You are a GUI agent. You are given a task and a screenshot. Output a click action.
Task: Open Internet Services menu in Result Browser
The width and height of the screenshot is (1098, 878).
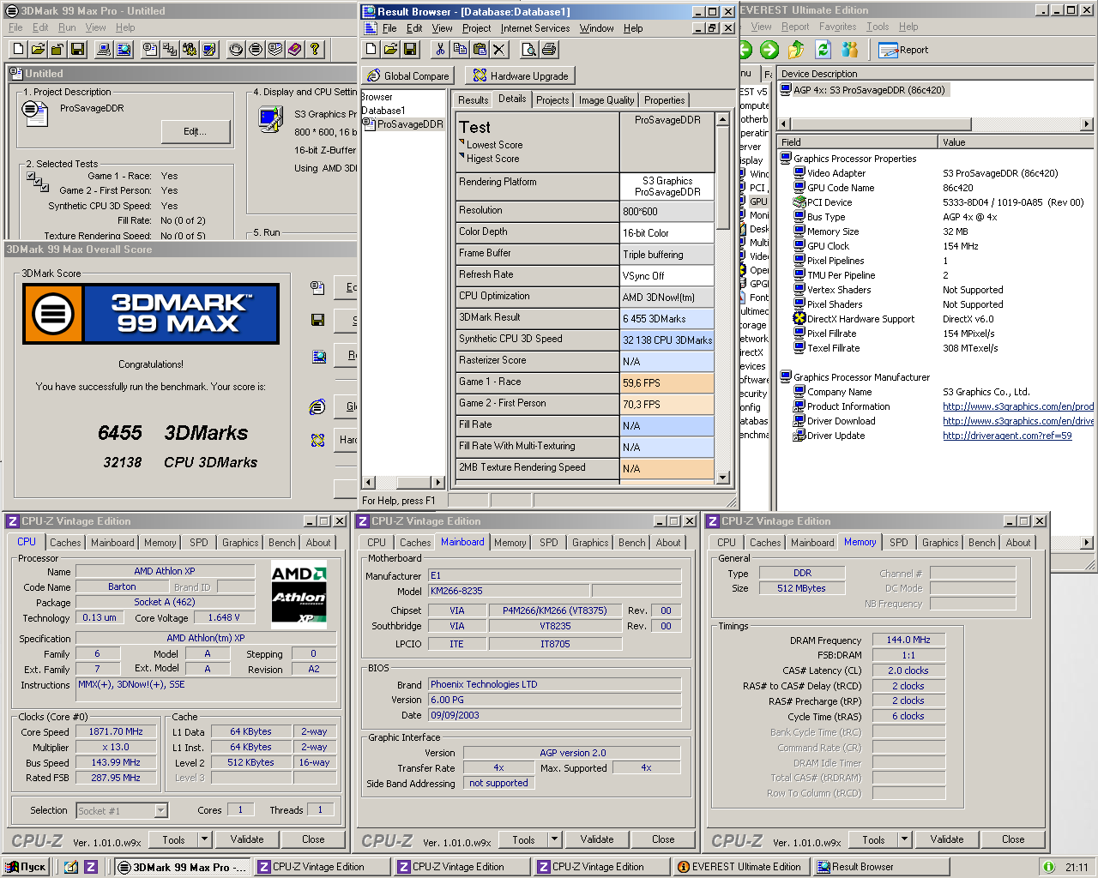[x=535, y=28]
